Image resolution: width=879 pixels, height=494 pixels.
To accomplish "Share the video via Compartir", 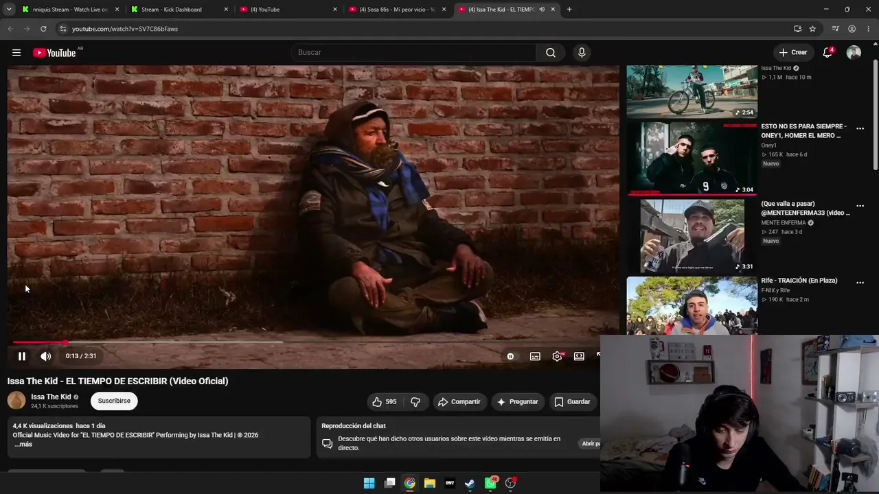I will [x=459, y=401].
